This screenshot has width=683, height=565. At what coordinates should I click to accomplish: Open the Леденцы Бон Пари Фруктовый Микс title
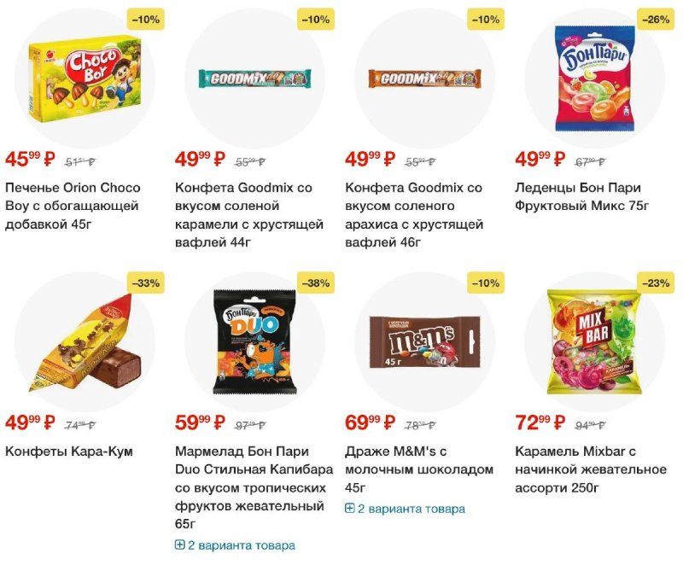point(582,197)
